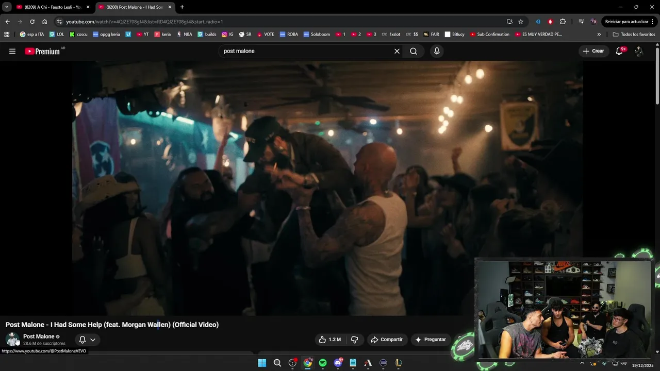
Task: Click the video title text
Action: 112,325
